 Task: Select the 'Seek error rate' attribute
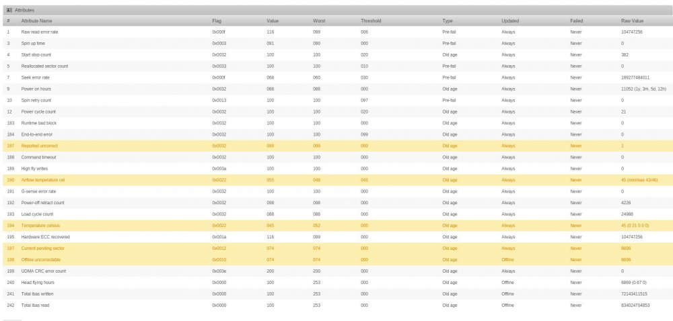coord(35,77)
